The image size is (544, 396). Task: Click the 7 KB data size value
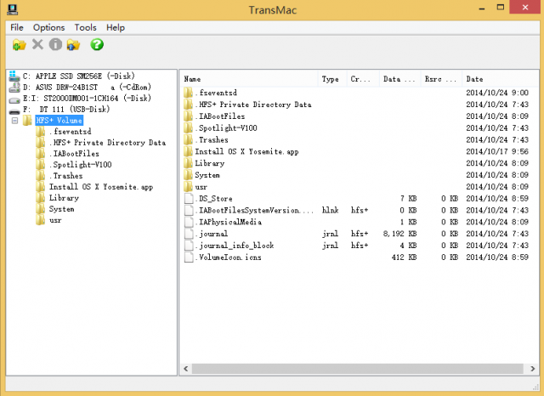coord(408,199)
